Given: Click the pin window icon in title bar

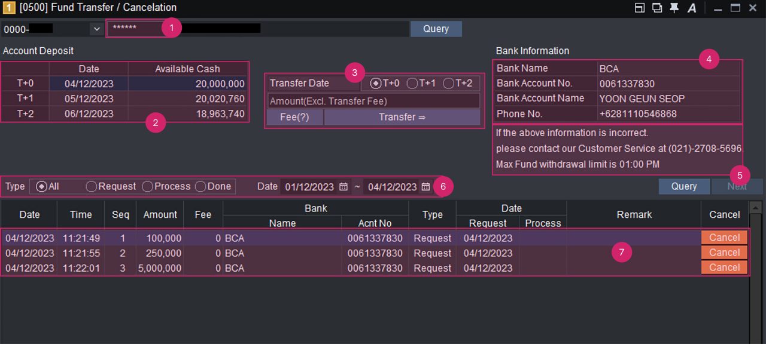Looking at the screenshot, I should pyautogui.click(x=674, y=8).
